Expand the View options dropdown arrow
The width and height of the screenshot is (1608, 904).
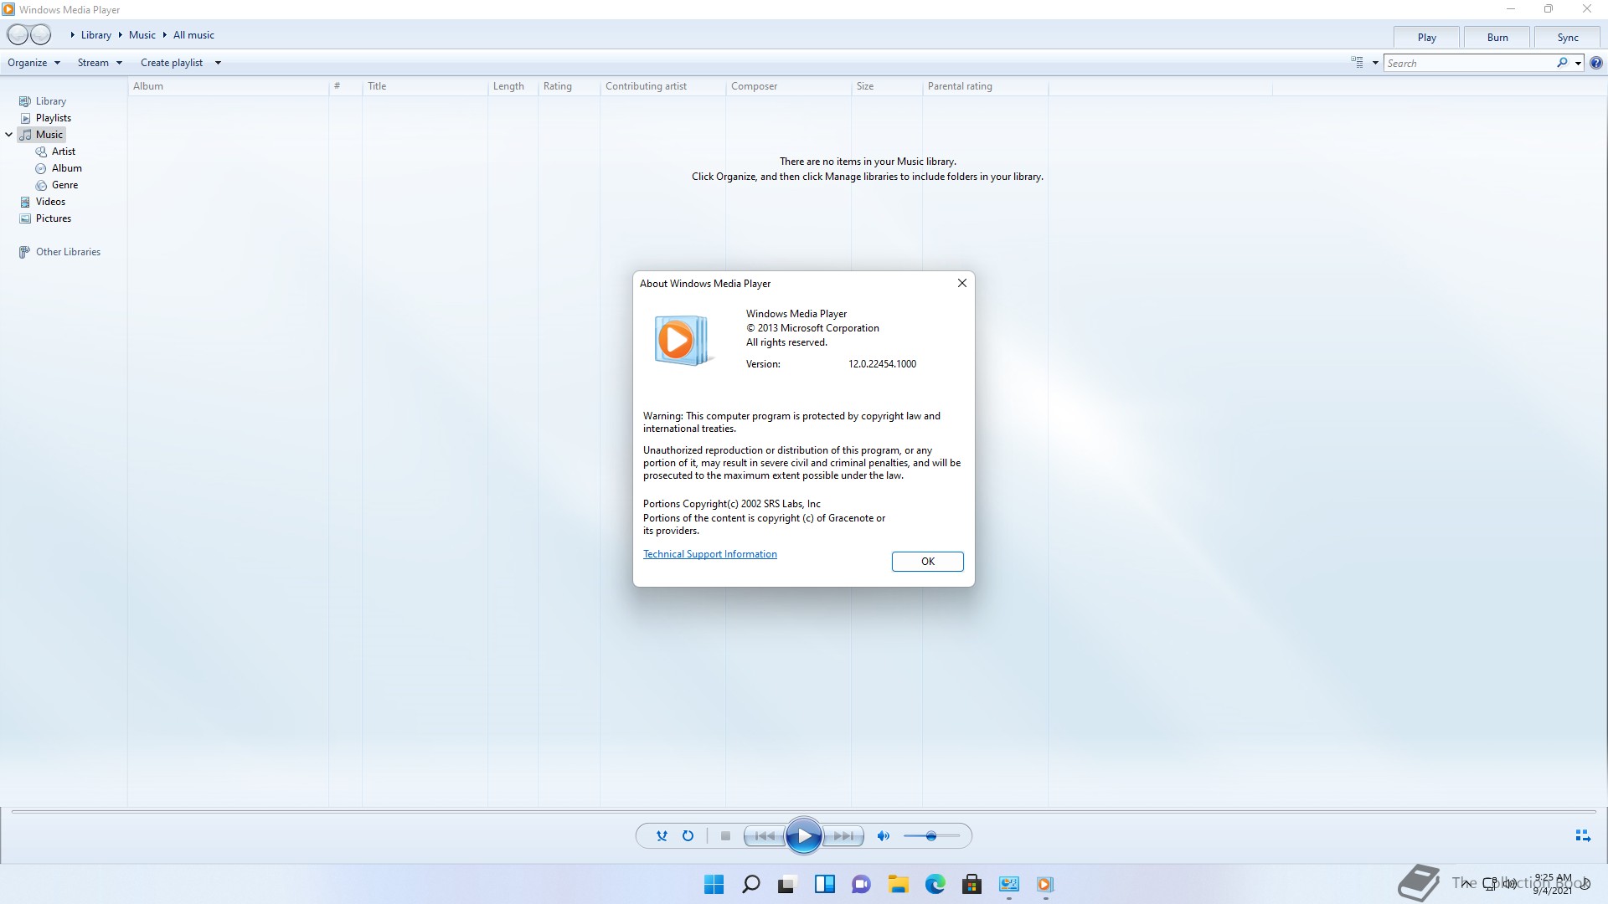click(x=1375, y=63)
